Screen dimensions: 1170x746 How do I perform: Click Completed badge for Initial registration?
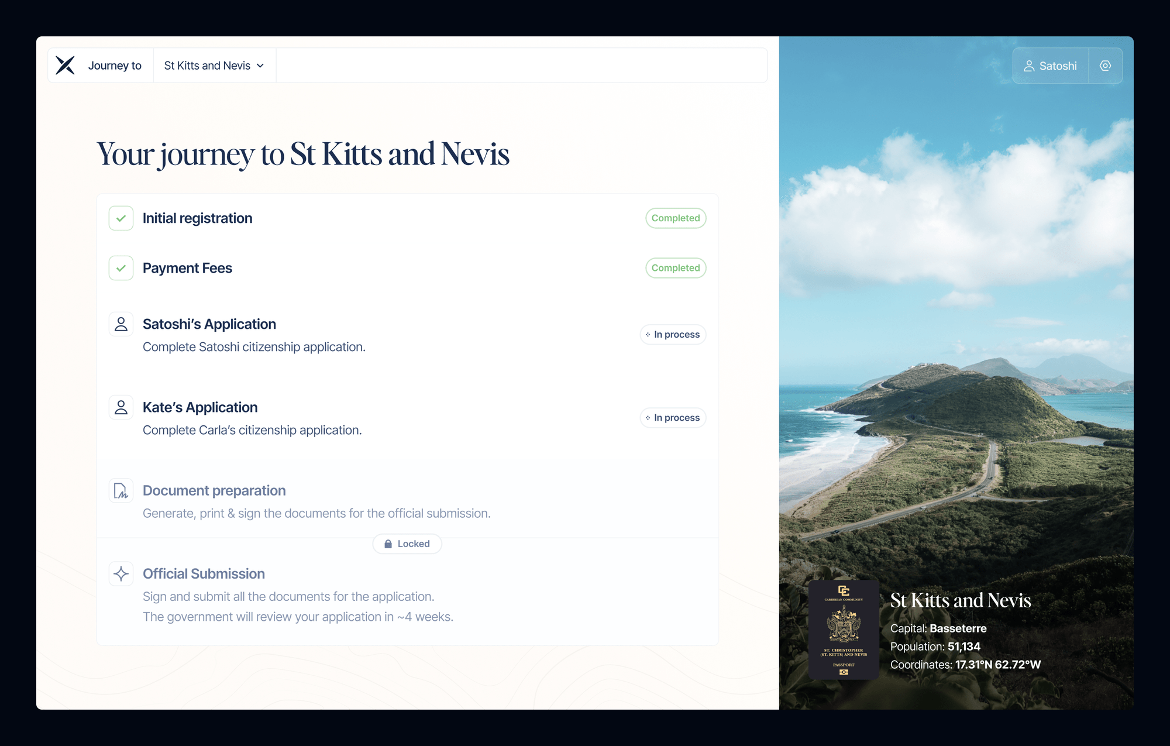click(x=675, y=218)
